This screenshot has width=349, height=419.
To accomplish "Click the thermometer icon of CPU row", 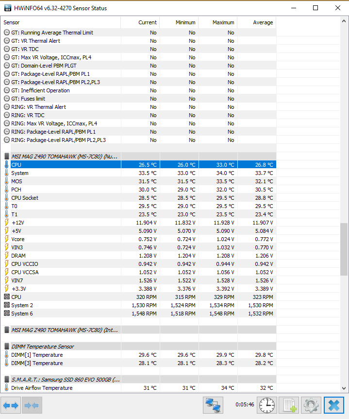I will [x=7, y=165].
